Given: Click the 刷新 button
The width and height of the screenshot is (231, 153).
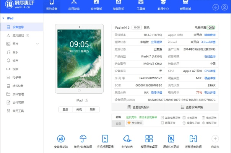Looking at the screenshot, I should pos(93,109).
